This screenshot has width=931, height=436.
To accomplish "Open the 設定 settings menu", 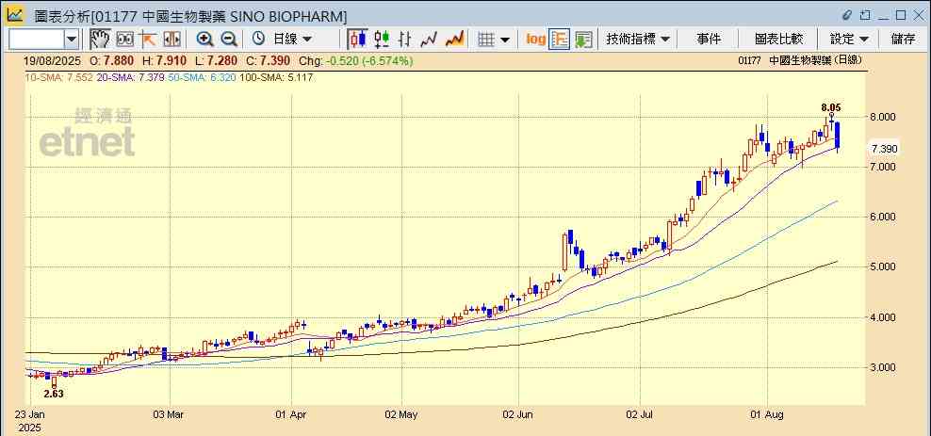I will click(x=849, y=40).
